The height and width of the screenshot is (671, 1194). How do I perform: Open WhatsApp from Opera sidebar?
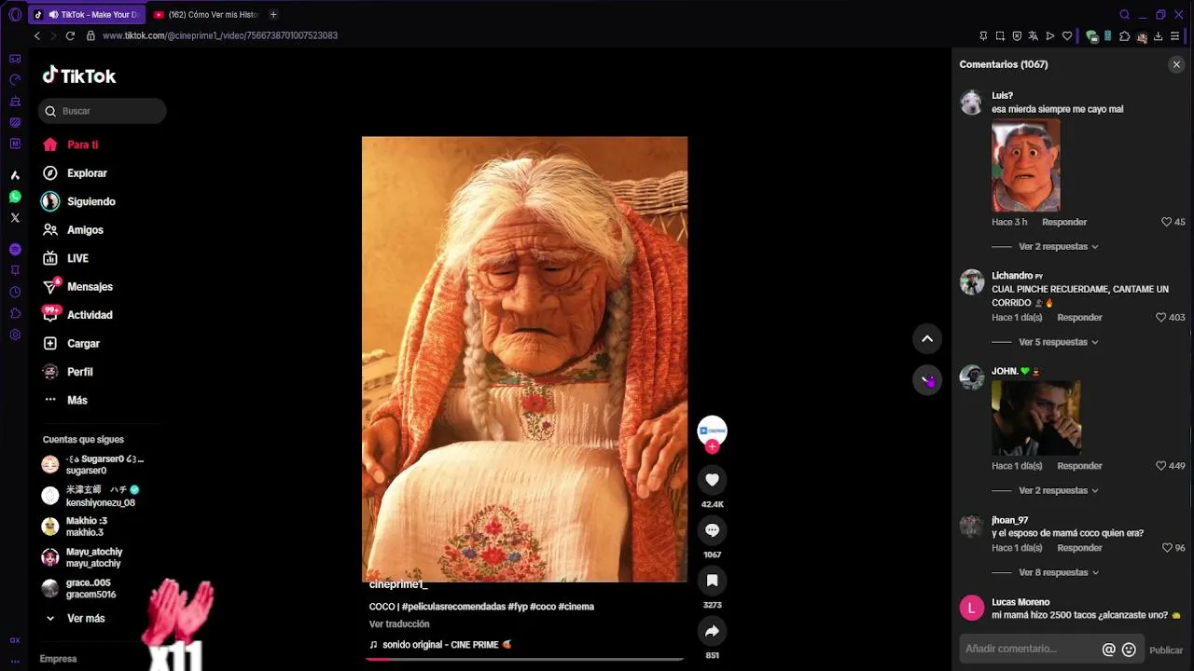pos(15,197)
